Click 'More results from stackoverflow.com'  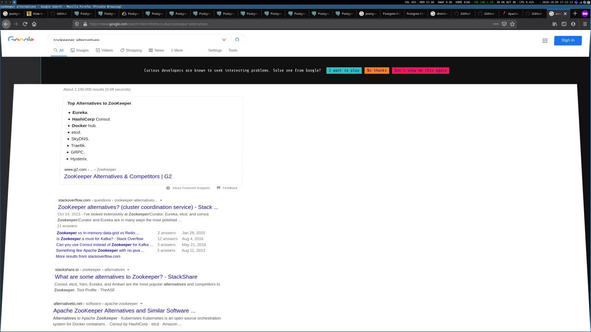pos(88,256)
